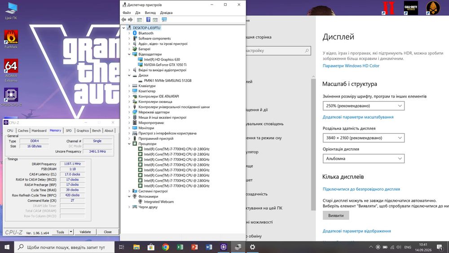
Task: Open the CPU-Z Tools dropdown arrow
Action: point(71,232)
